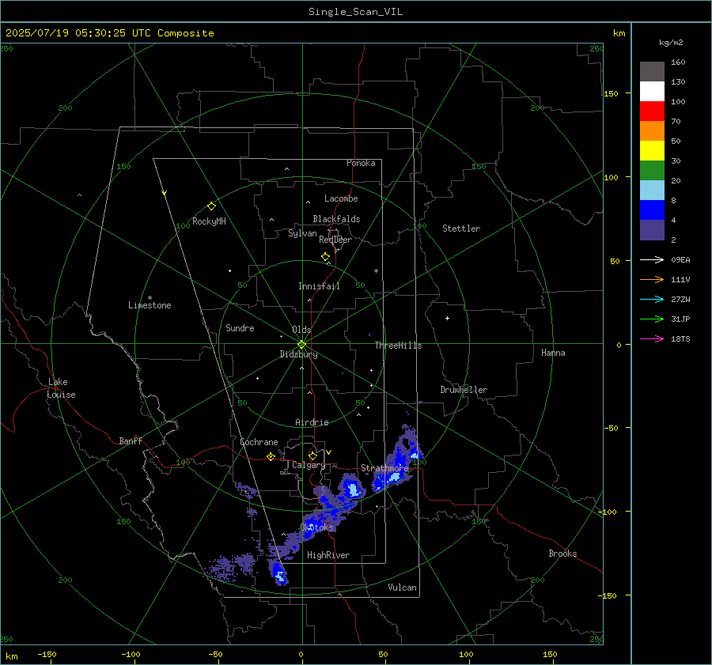The height and width of the screenshot is (665, 712).
Task: Click the yellow diamond marker above Calgary
Action: point(312,455)
